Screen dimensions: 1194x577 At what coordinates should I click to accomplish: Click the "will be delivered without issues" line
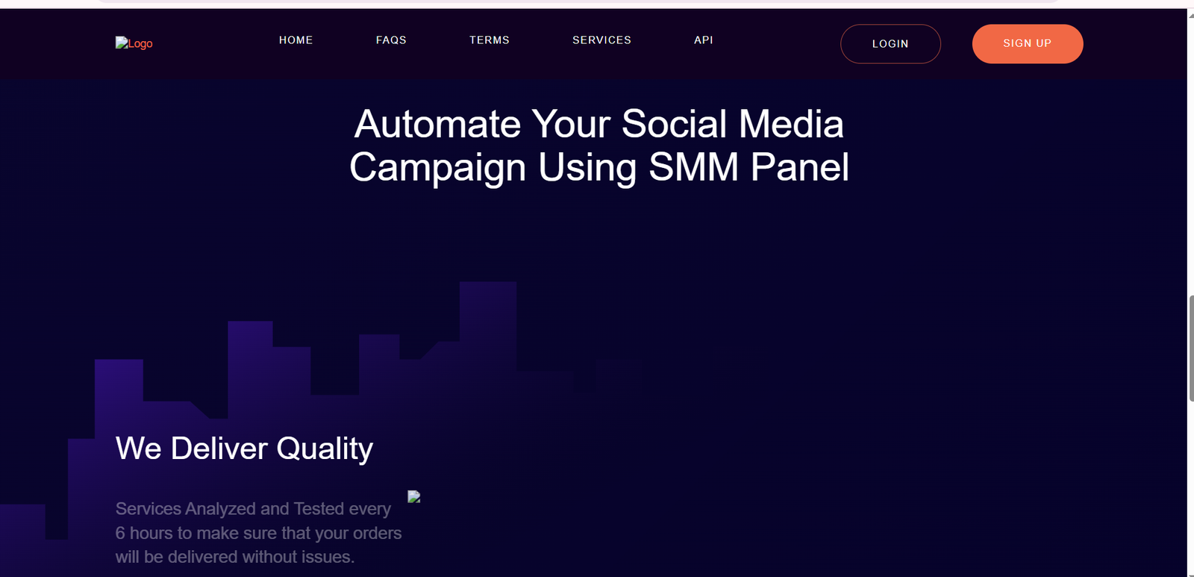coord(234,557)
